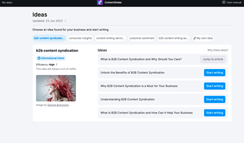This screenshot has width=244, height=143.
Task: Click the red-haired woman thumbnail image
Action: pos(56,88)
